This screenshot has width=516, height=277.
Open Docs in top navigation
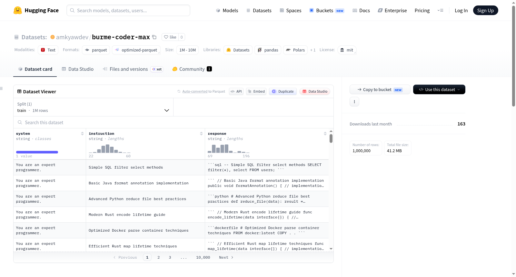coord(361,10)
